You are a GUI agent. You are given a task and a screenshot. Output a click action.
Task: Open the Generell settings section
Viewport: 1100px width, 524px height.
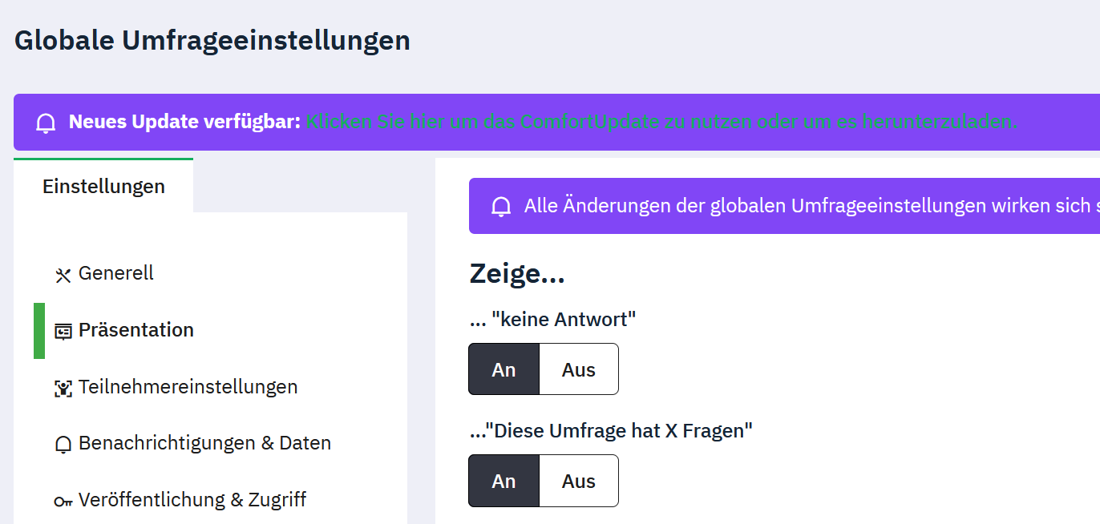click(x=116, y=273)
